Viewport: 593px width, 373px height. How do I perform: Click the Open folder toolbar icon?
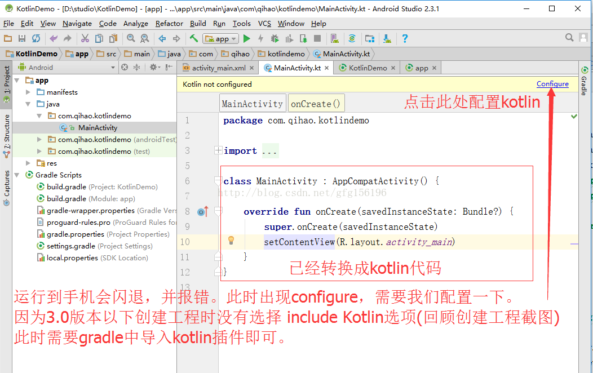[8, 38]
